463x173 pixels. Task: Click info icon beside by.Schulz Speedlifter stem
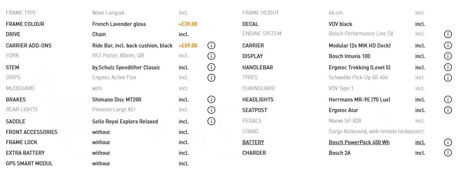211,67
